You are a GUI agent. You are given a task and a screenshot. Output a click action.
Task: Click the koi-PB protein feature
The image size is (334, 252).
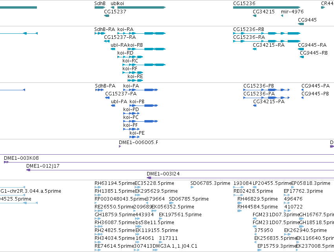[144, 106]
